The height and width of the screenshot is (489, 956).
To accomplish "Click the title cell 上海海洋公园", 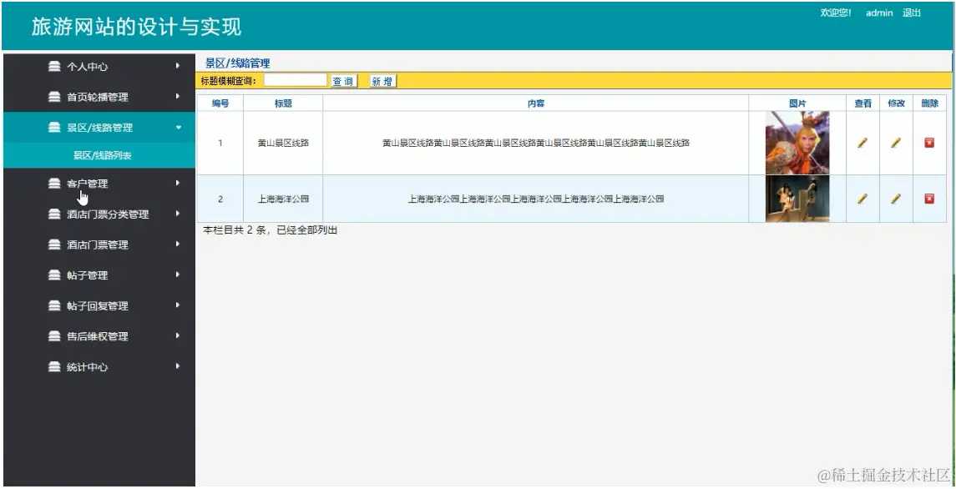I will (283, 199).
